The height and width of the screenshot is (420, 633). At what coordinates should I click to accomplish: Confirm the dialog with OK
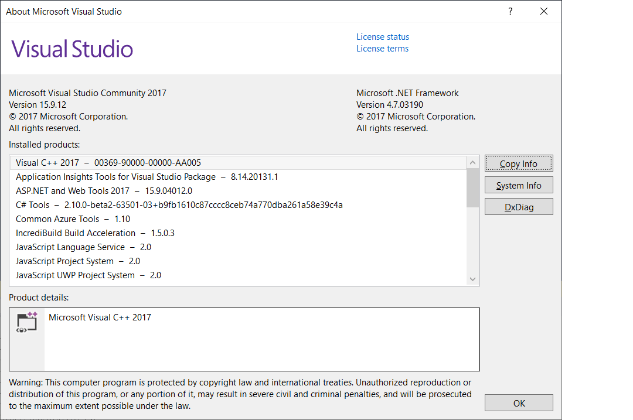[x=518, y=403]
